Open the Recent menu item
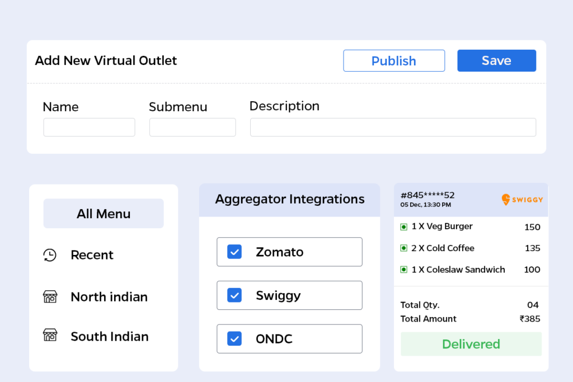Screen dimensions: 573x382 click(x=92, y=255)
